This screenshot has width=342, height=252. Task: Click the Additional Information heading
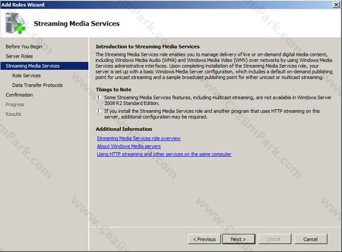[x=124, y=129]
